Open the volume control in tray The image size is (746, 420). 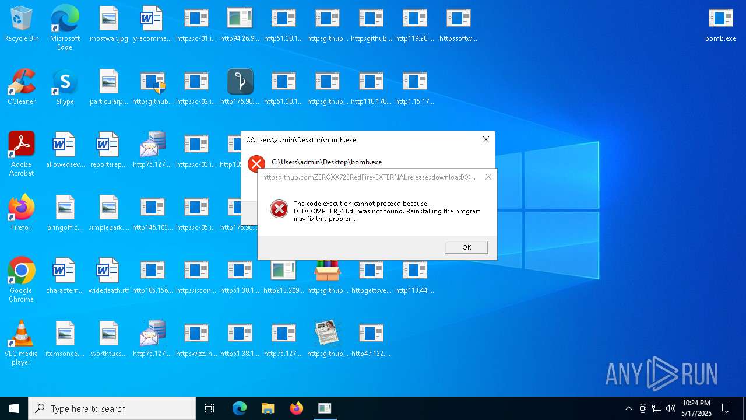tap(671, 408)
